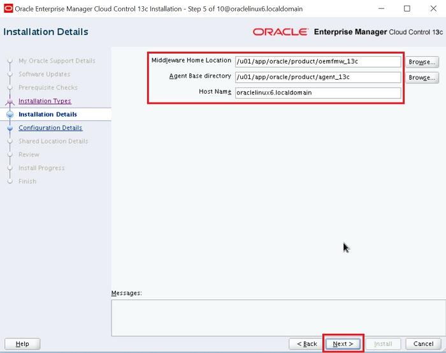Click the Host Name label
The height and width of the screenshot is (353, 446).
point(215,91)
